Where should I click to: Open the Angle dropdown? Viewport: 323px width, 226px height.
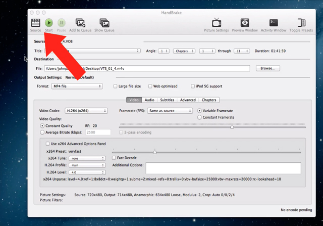tap(164, 51)
